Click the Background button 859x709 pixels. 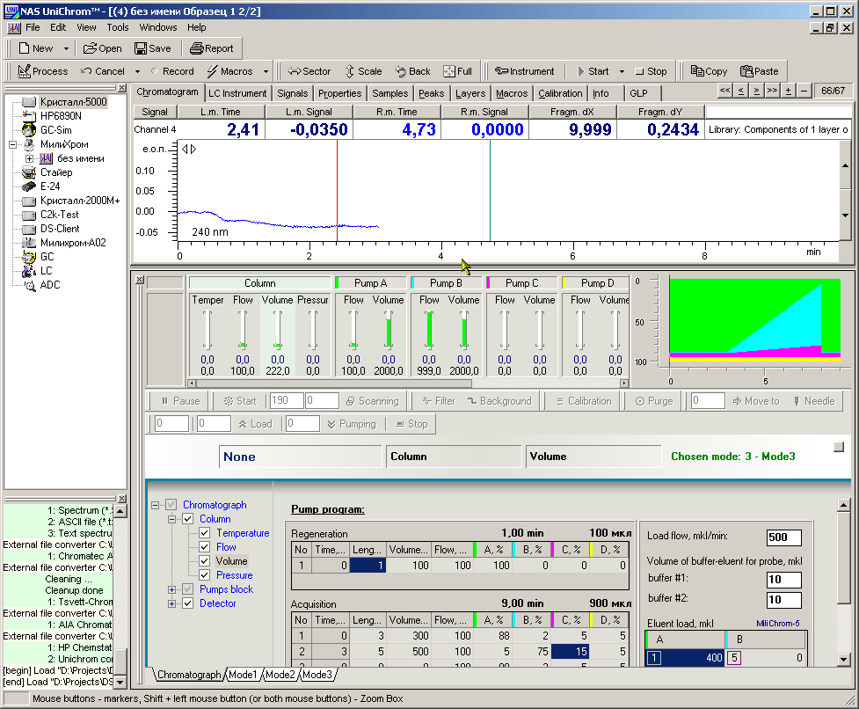[499, 401]
